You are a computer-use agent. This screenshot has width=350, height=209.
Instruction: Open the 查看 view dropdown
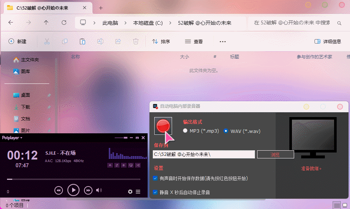194,41
